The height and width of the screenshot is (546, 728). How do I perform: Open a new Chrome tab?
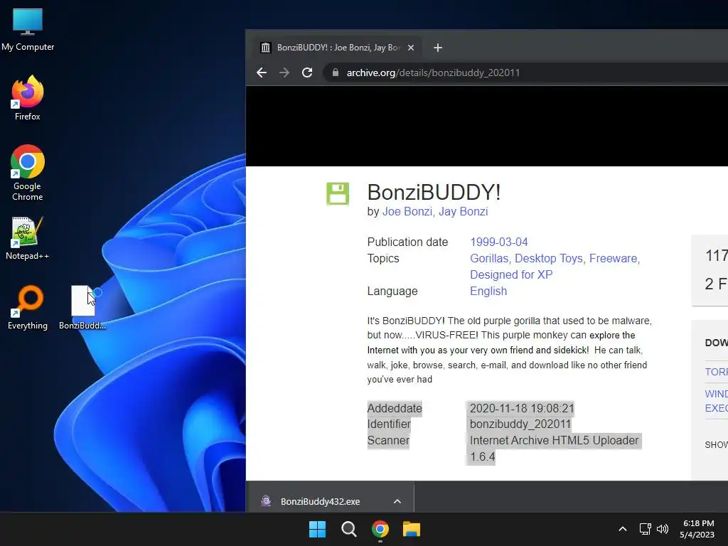point(437,48)
